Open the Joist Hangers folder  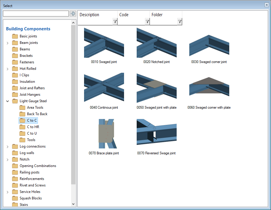pyautogui.click(x=30, y=95)
